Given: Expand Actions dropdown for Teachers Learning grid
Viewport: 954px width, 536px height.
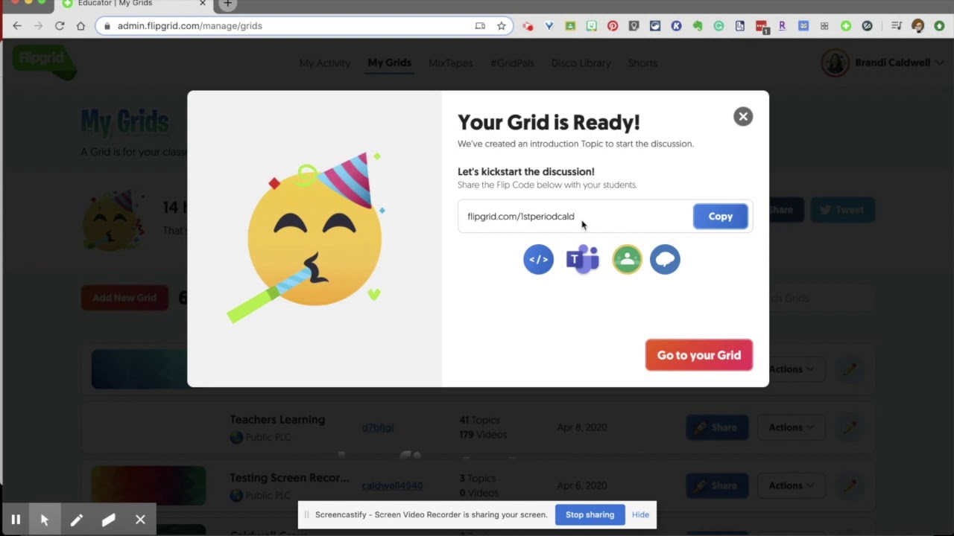Looking at the screenshot, I should (x=791, y=427).
